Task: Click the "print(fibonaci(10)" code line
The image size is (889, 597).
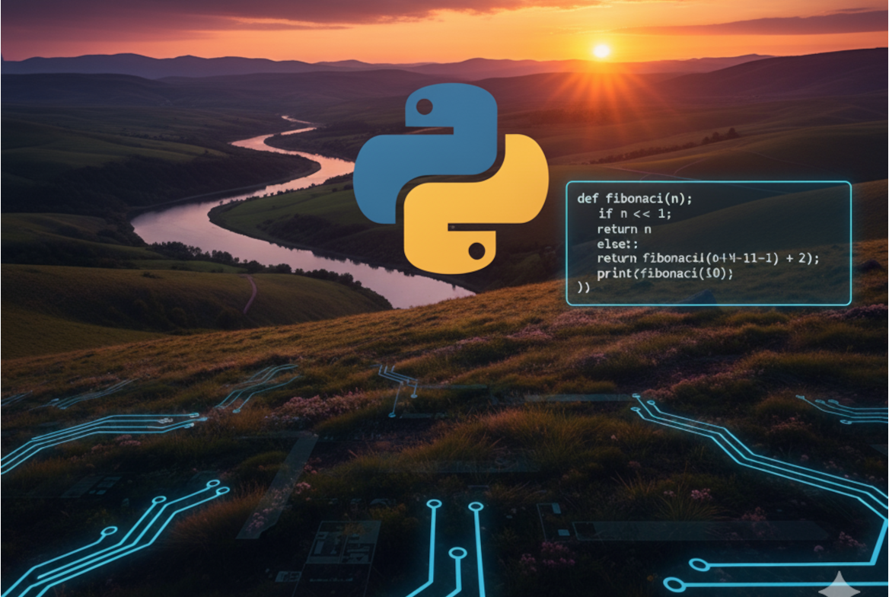Action: coord(664,273)
